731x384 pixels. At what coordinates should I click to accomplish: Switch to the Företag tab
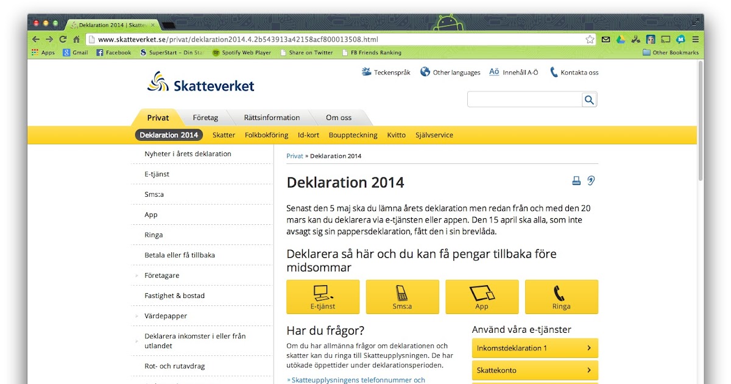(x=206, y=118)
